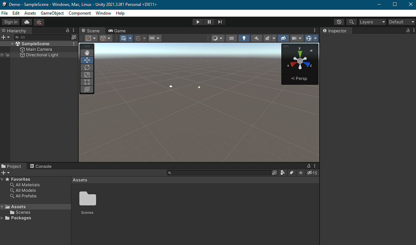Select the Scale tool

point(87,75)
